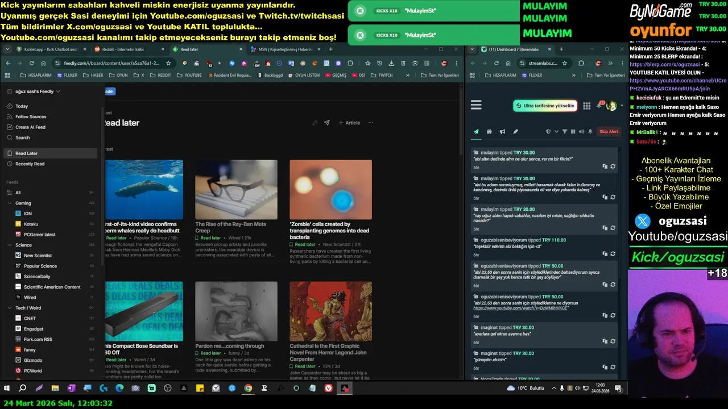Click the share paper-plane icon on Read later
The image size is (728, 409).
(x=326, y=123)
